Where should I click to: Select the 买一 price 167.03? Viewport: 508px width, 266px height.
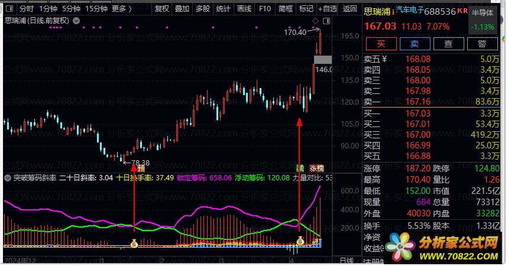point(418,113)
